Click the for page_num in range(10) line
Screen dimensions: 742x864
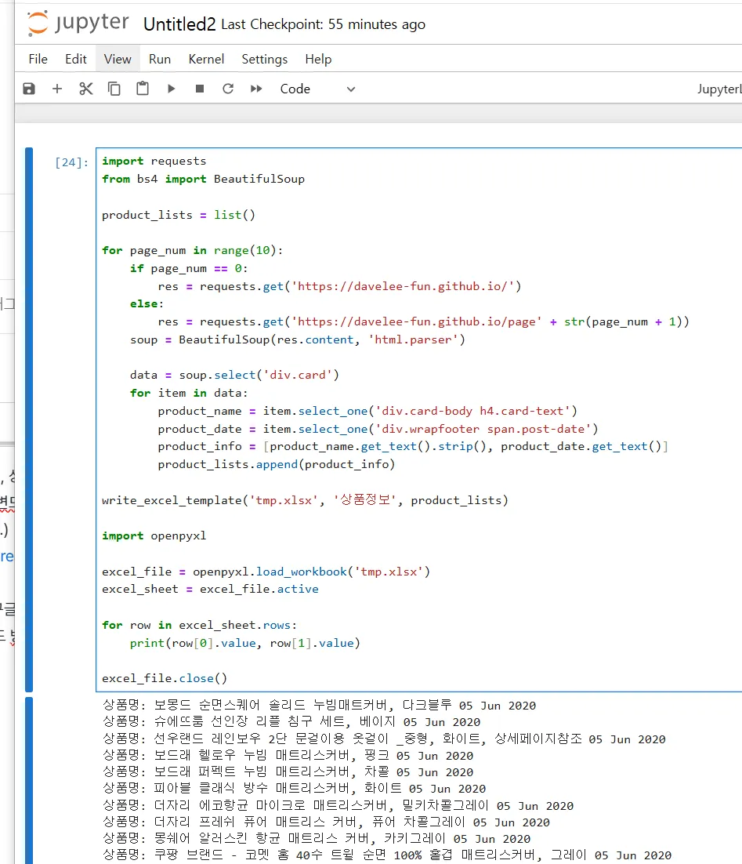pyautogui.click(x=192, y=251)
